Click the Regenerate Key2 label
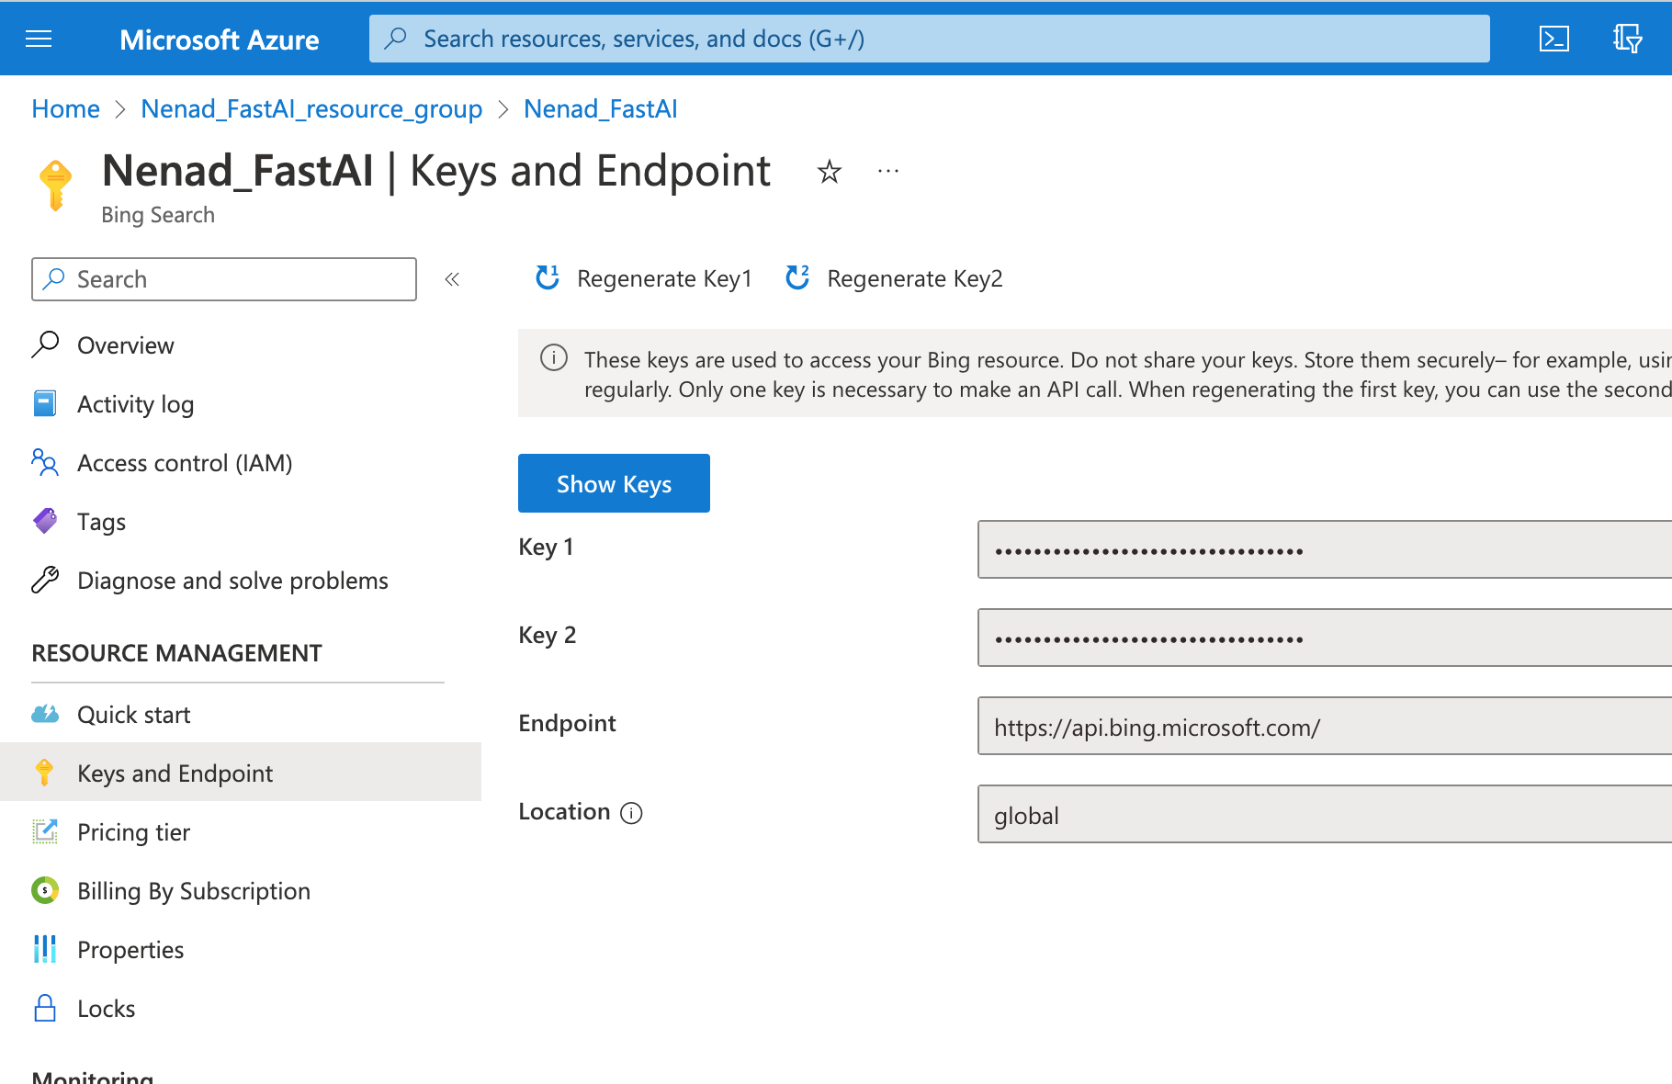This screenshot has width=1672, height=1084. (914, 278)
